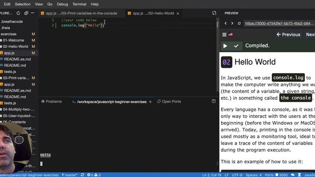The width and height of the screenshot is (315, 177).
Task: Open the Go menu
Action: pos(50,4)
